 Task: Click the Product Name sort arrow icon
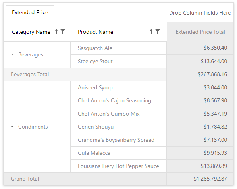151,31
